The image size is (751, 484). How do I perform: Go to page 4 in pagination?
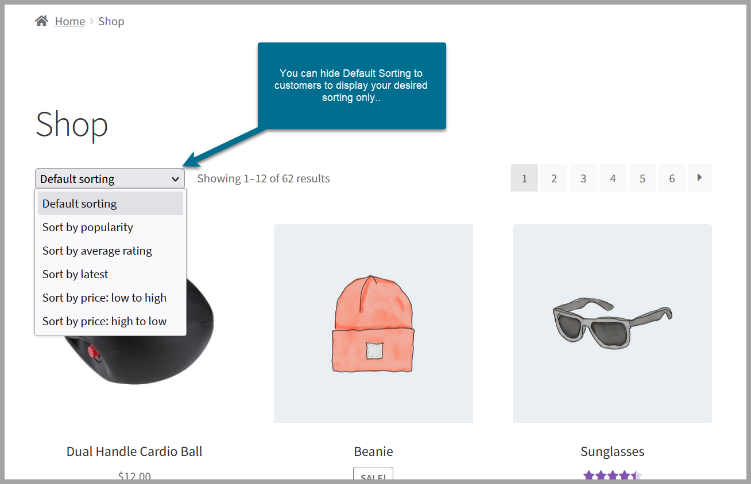613,178
